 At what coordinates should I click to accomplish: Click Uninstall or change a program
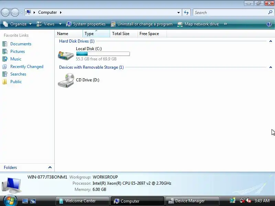tap(142, 24)
